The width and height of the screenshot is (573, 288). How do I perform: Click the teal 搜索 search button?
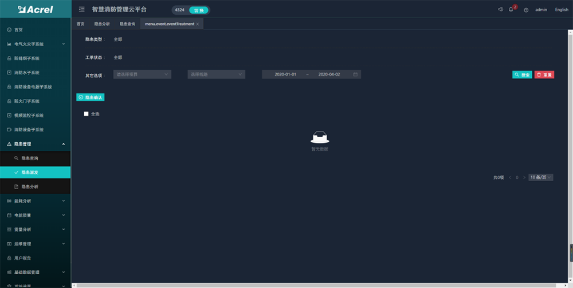tap(522, 75)
